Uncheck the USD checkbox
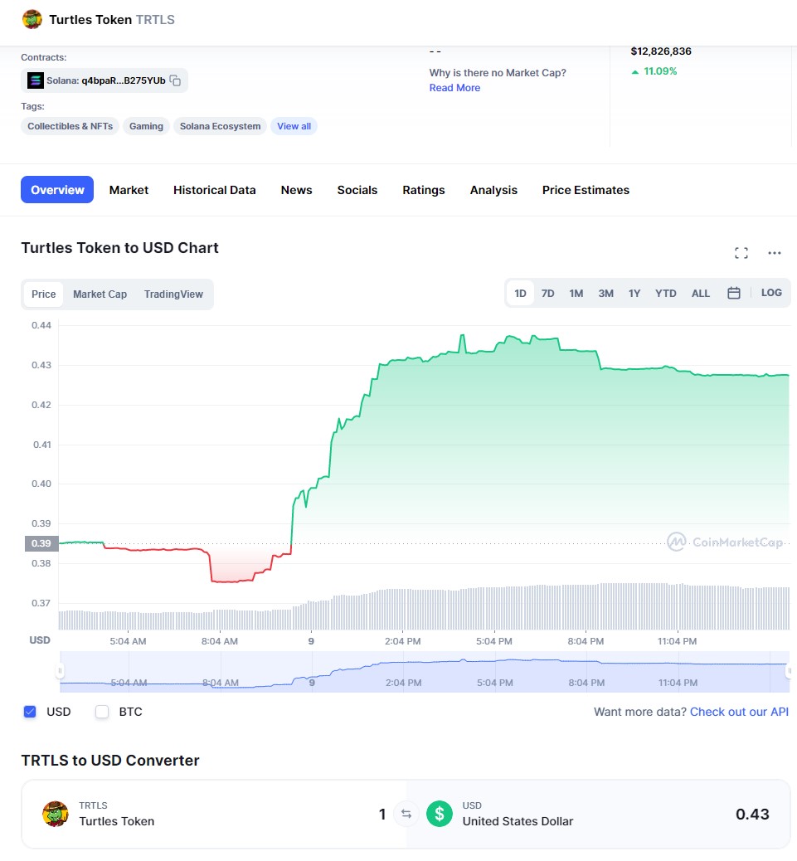 (x=30, y=712)
